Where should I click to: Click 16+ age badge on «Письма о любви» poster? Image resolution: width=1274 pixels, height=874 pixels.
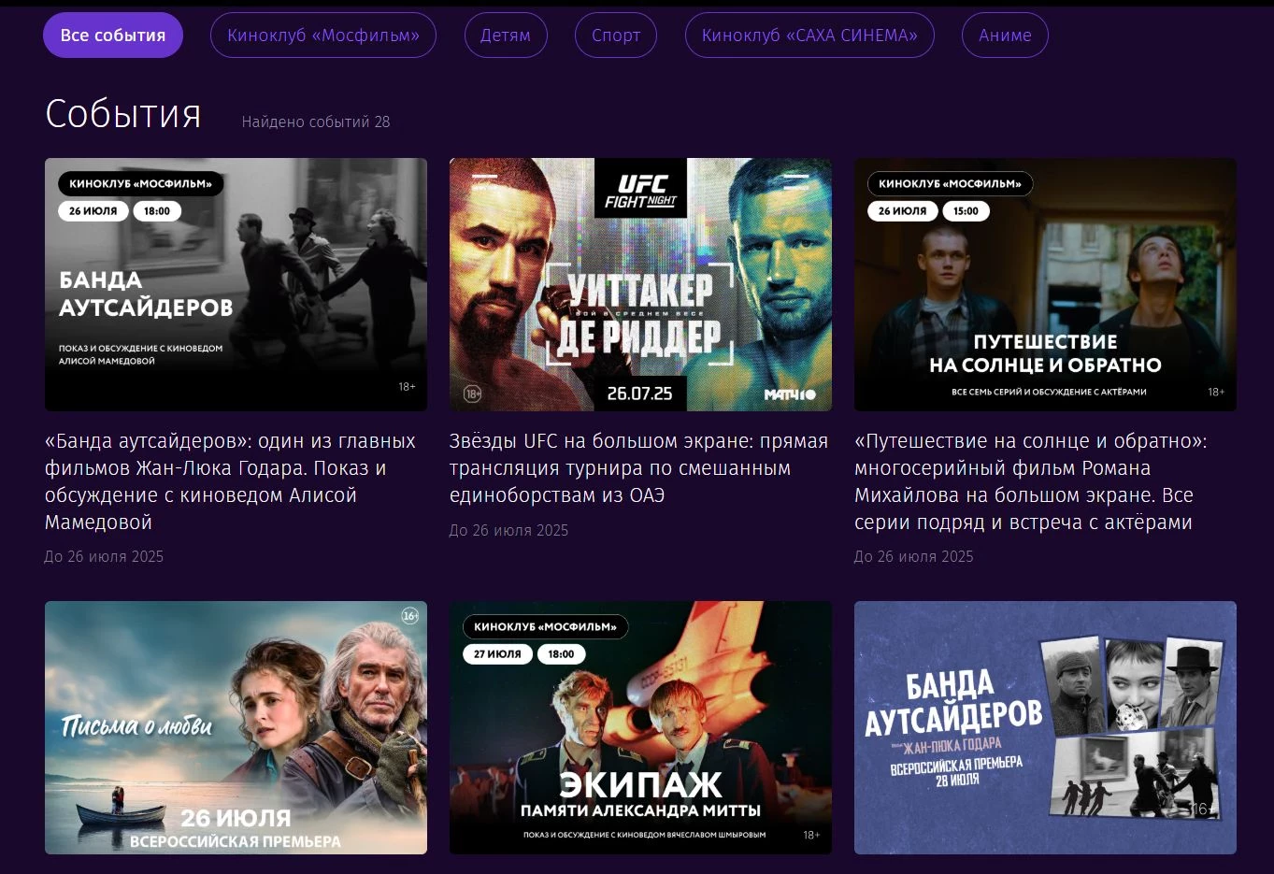(x=409, y=615)
